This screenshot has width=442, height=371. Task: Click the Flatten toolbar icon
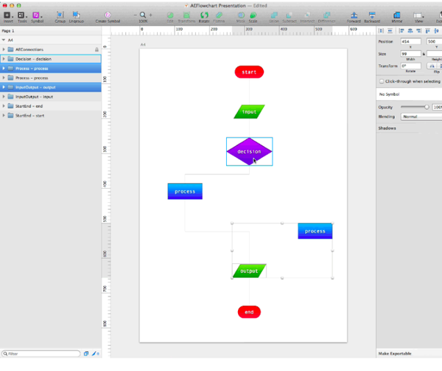coord(219,17)
